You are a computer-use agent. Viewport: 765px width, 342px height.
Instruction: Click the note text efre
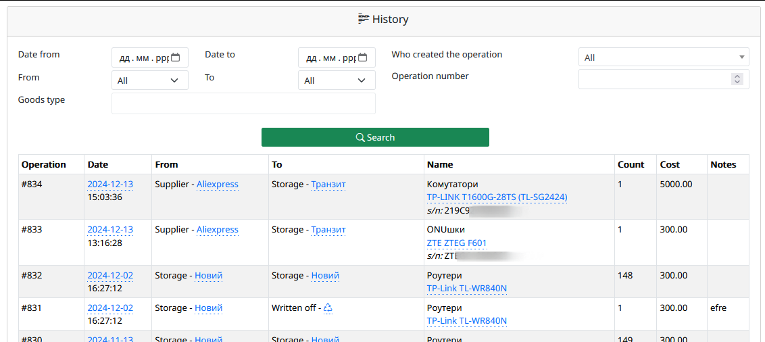(718, 308)
